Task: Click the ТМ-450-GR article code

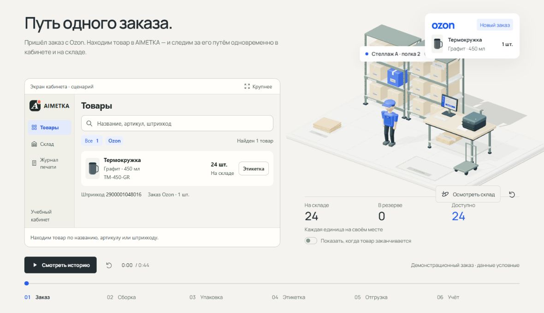Action: 117,177
